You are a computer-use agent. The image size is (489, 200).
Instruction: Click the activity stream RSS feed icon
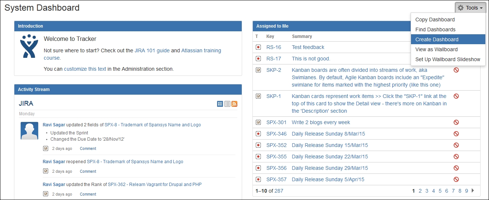(234, 104)
